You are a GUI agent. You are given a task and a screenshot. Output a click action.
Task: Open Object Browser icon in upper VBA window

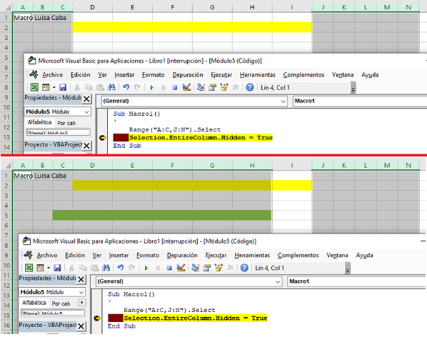tap(224, 87)
